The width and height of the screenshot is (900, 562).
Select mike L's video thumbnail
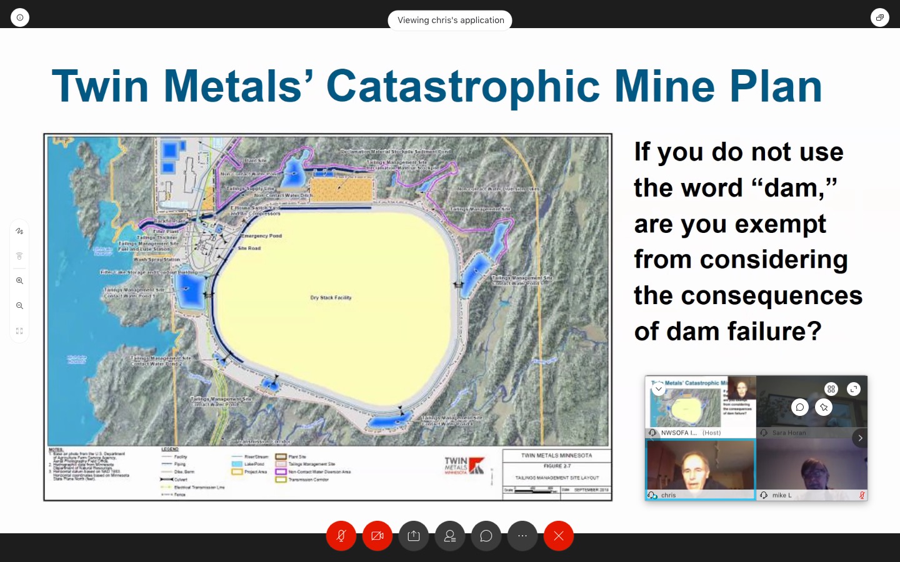812,469
